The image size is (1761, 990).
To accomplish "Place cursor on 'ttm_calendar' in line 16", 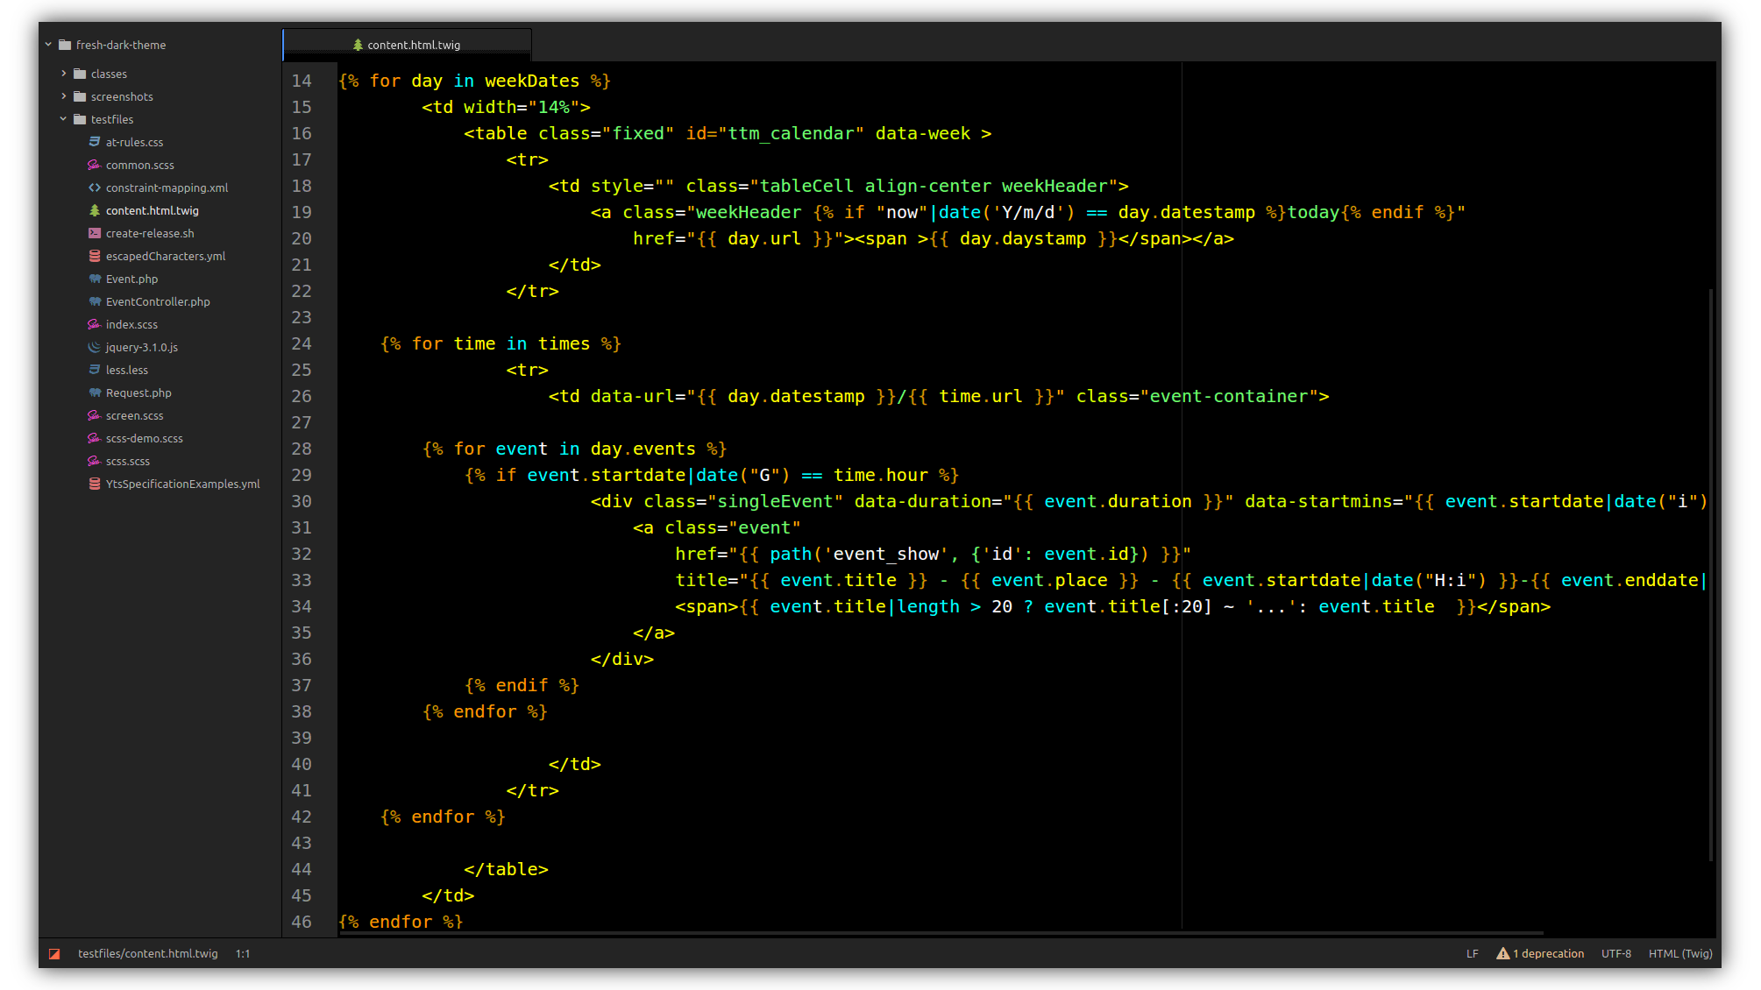I will 792,133.
